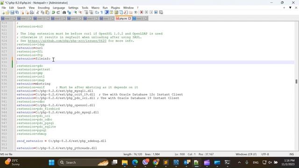This screenshot has height=168, width=299.
Task: Click the Playback macro icon
Action: [x=151, y=13]
